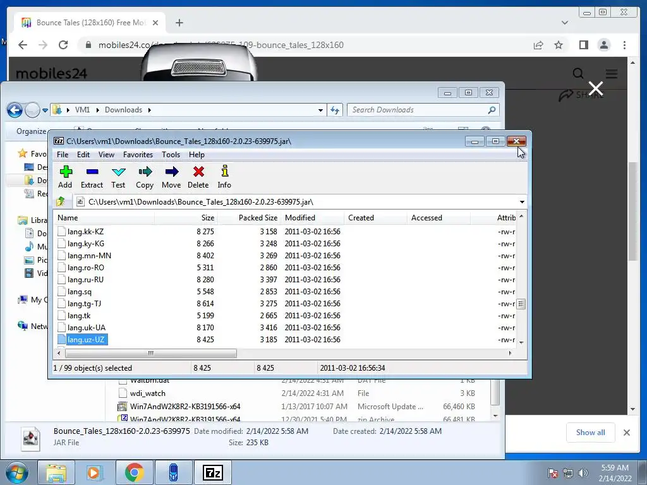Select the lang.ru-RU file

point(85,280)
